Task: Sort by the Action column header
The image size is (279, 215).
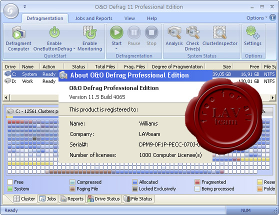Action: pos(51,66)
